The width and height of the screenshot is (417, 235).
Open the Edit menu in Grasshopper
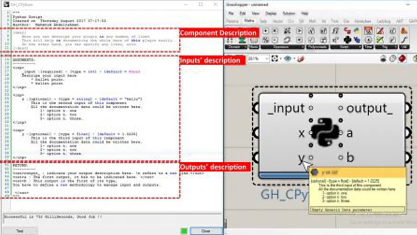point(243,13)
